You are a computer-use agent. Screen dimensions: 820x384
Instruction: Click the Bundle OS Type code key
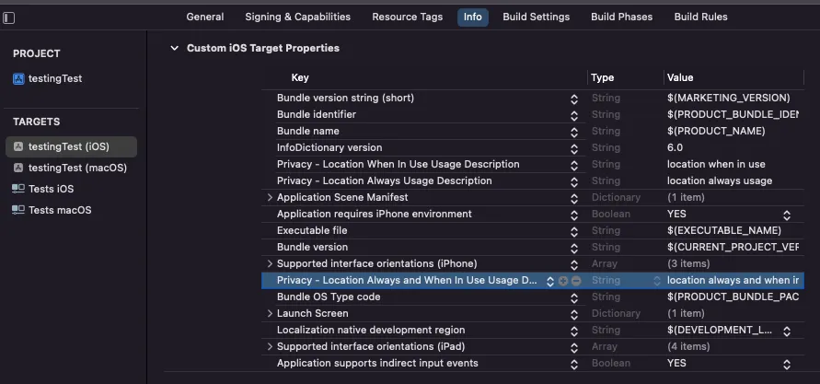click(329, 297)
